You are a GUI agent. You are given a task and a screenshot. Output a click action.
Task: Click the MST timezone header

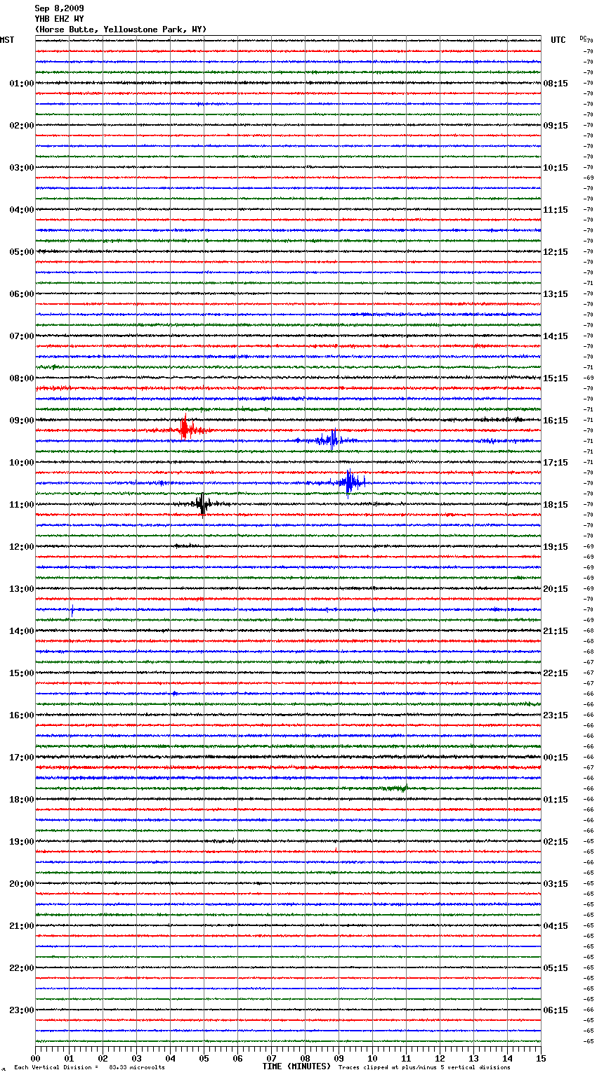pyautogui.click(x=7, y=40)
